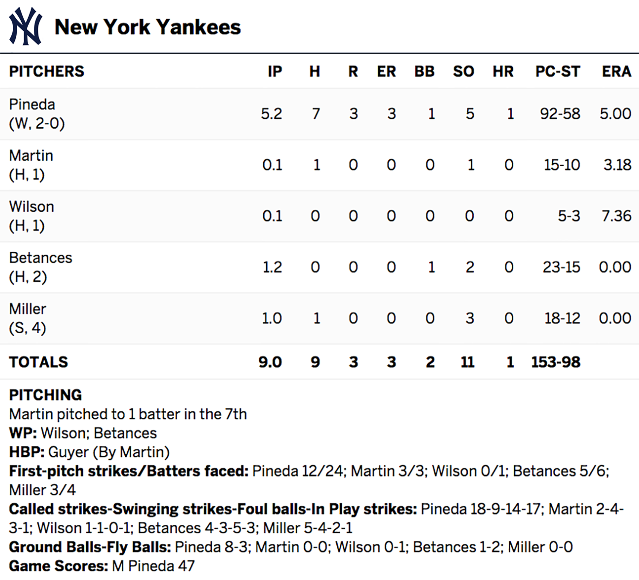The width and height of the screenshot is (639, 580).
Task: Click the IP column header
Action: (275, 71)
